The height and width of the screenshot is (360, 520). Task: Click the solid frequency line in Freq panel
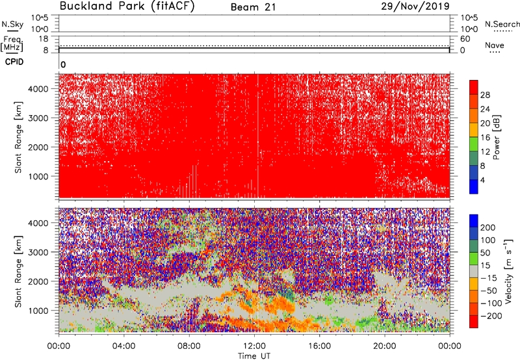coord(254,48)
